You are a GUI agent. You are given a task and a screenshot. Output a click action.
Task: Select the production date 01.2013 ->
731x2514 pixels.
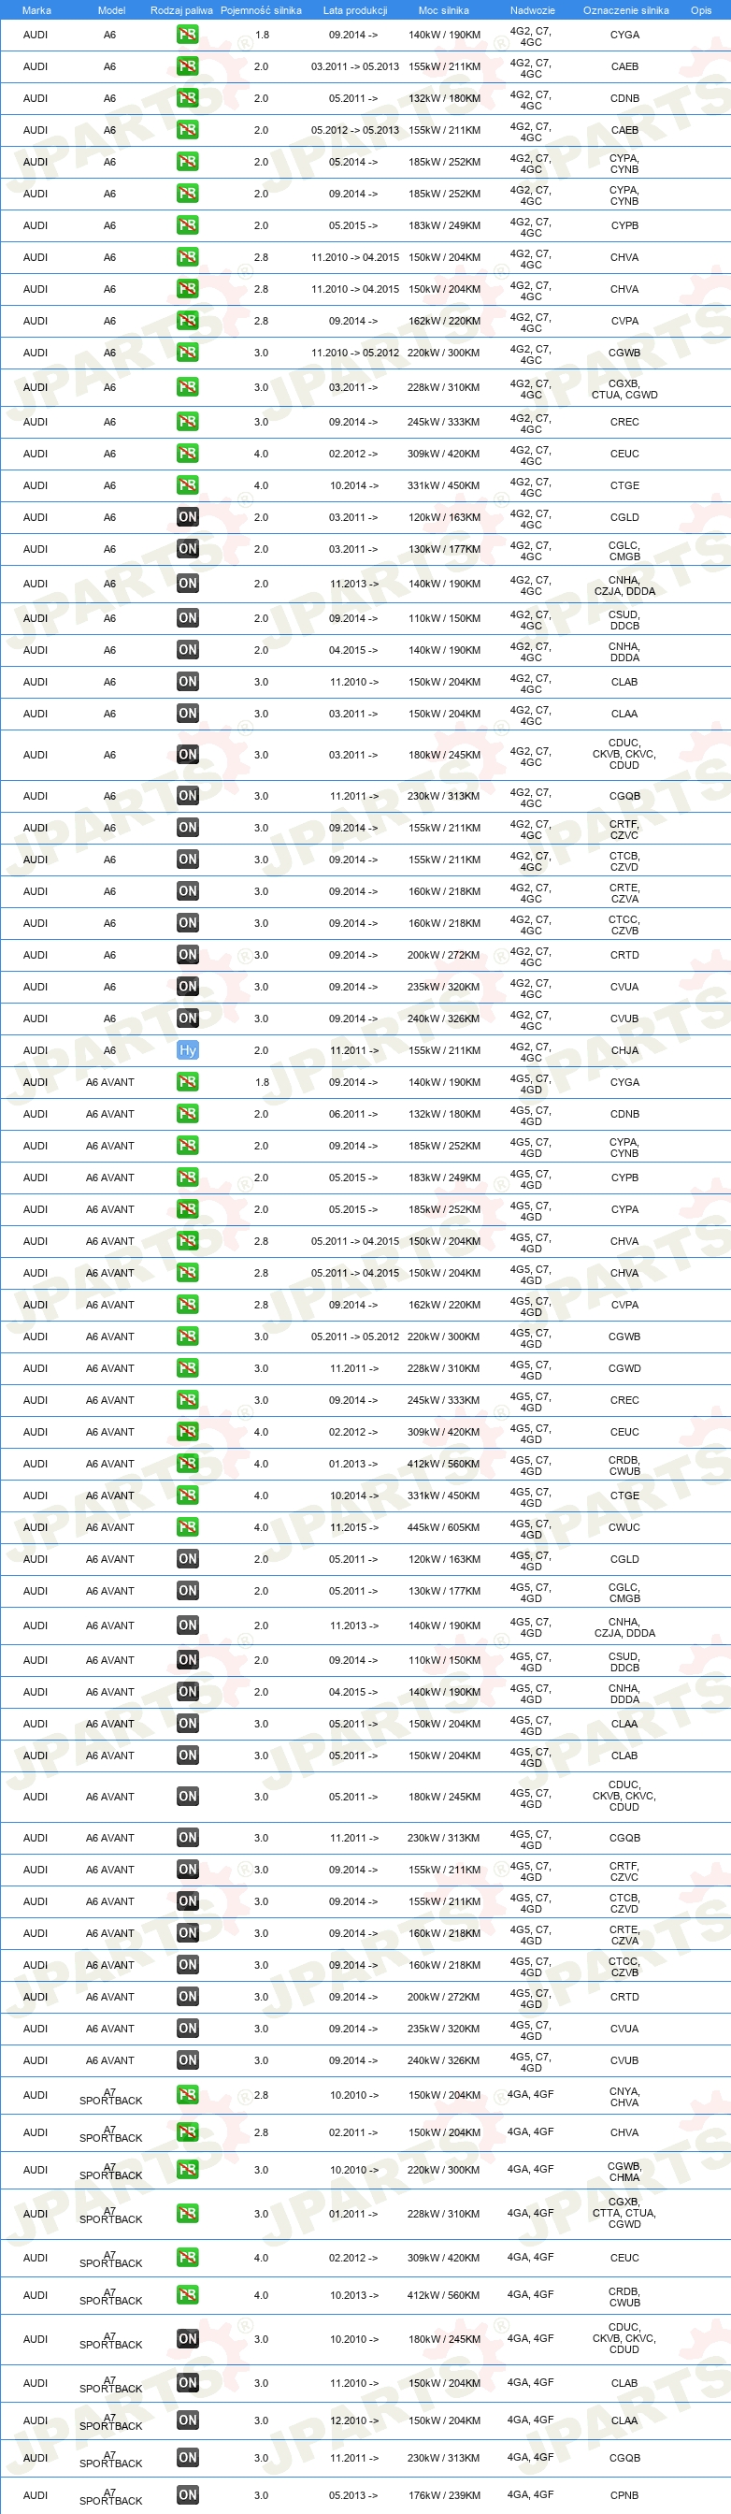coord(353,1464)
